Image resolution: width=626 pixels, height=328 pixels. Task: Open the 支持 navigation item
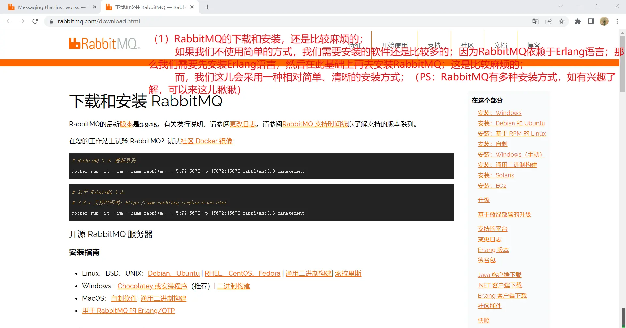(x=434, y=45)
